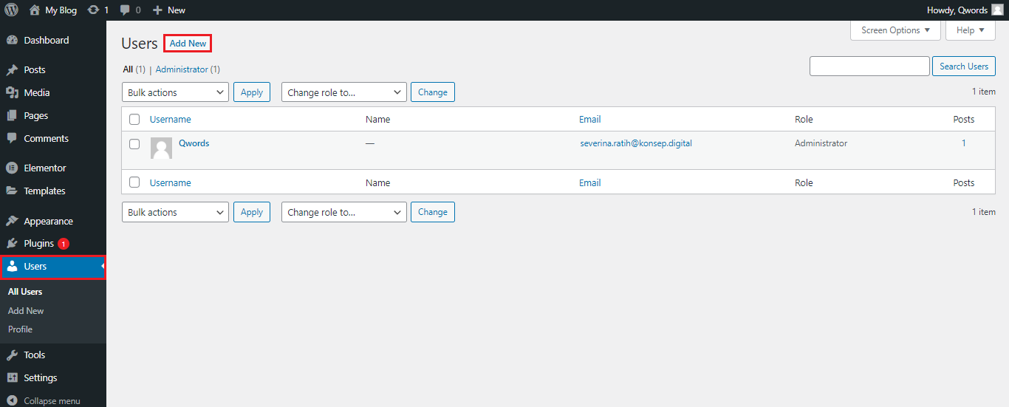Open the Dashboard menu item

(53, 41)
